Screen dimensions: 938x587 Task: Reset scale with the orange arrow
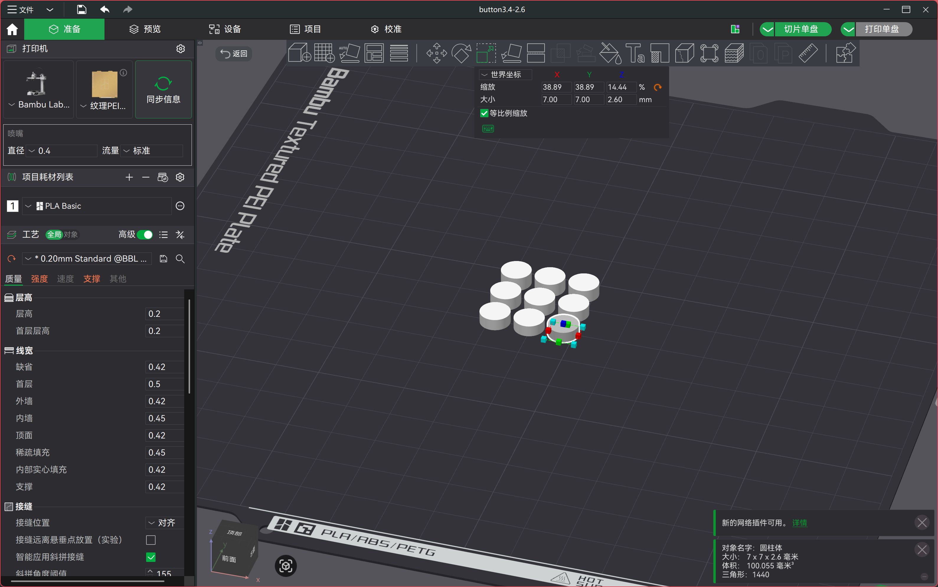tap(657, 87)
